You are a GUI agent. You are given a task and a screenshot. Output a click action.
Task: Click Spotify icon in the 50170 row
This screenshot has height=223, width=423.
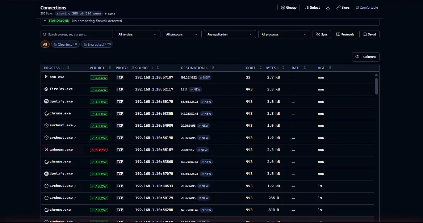[46, 101]
